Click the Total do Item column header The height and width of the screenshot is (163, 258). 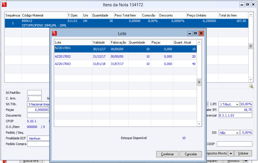point(233,15)
